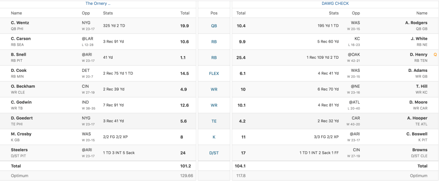Click the Q injury status icon beside D. Henry
The image size is (439, 181).
(435, 55)
